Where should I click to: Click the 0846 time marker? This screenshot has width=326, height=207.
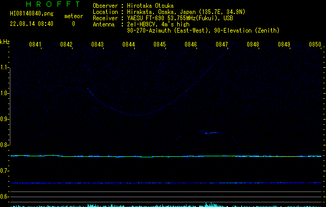[191, 45]
